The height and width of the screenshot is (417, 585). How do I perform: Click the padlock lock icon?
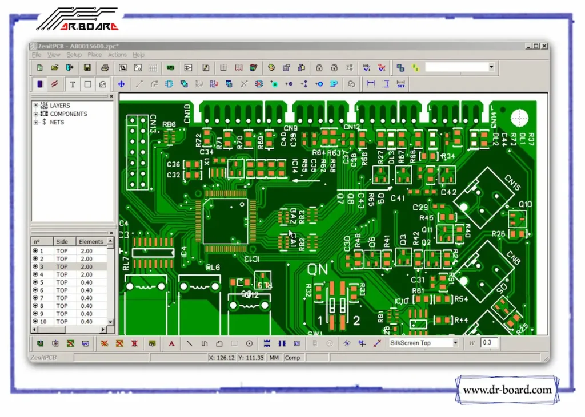(319, 67)
